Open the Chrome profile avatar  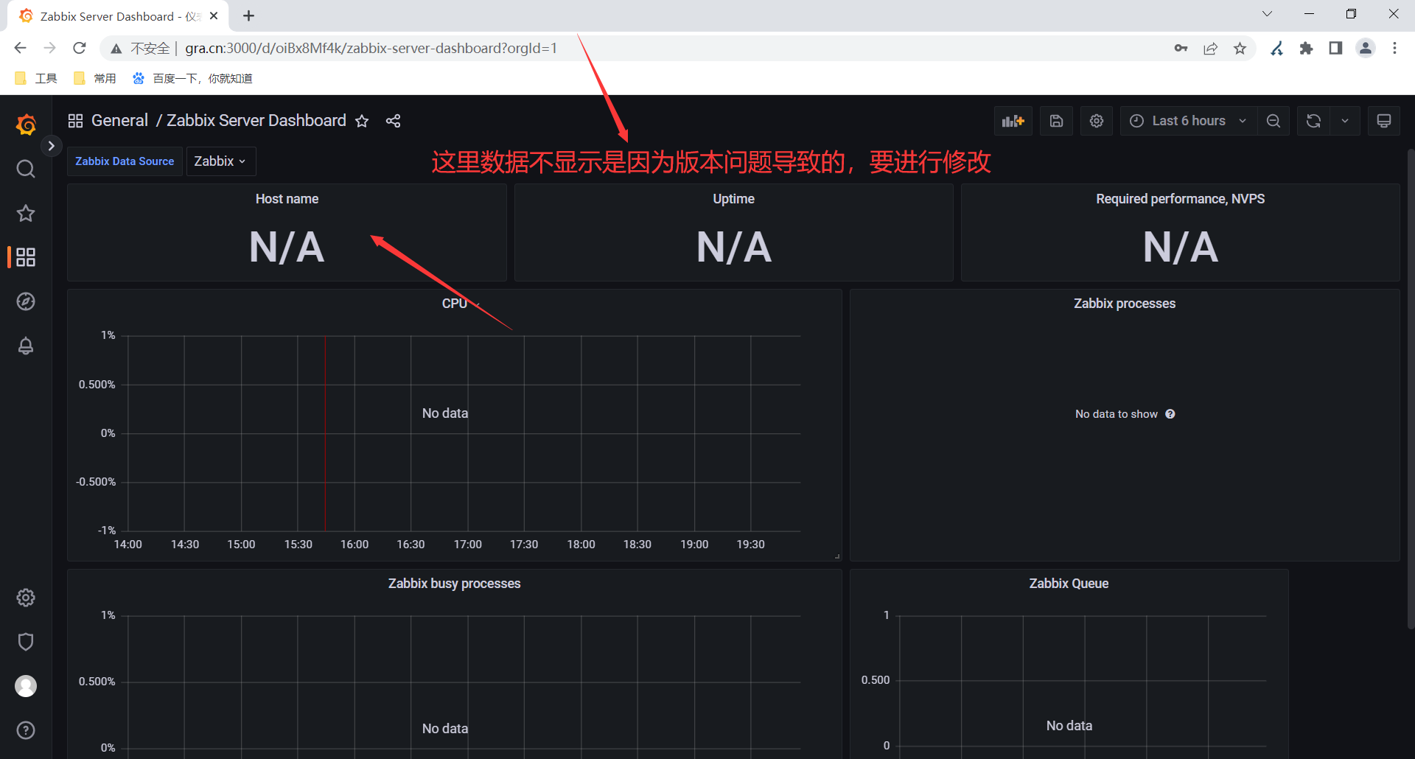[x=1366, y=49]
